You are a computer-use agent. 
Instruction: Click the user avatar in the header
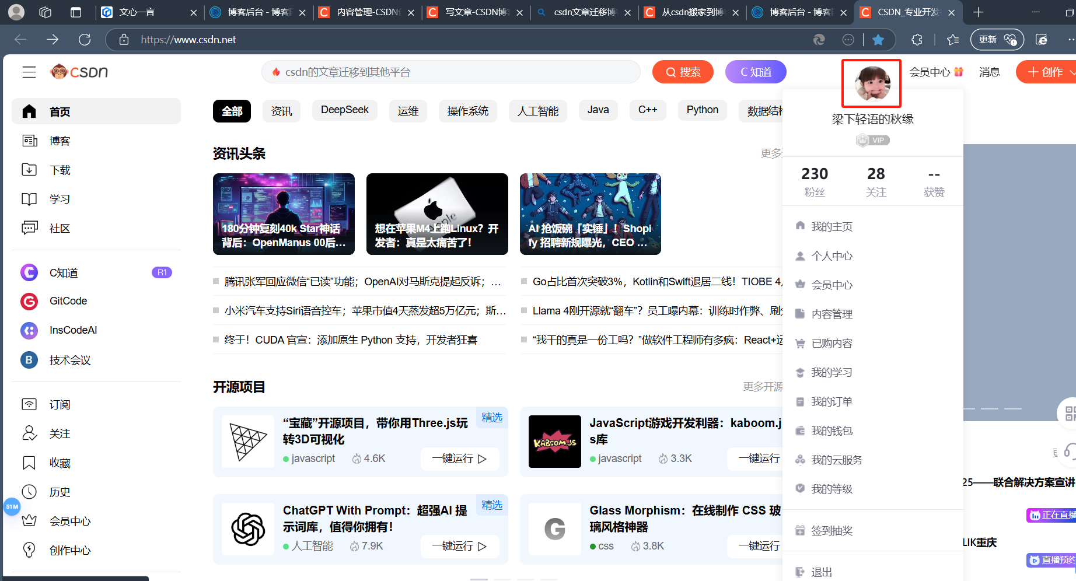[872, 83]
